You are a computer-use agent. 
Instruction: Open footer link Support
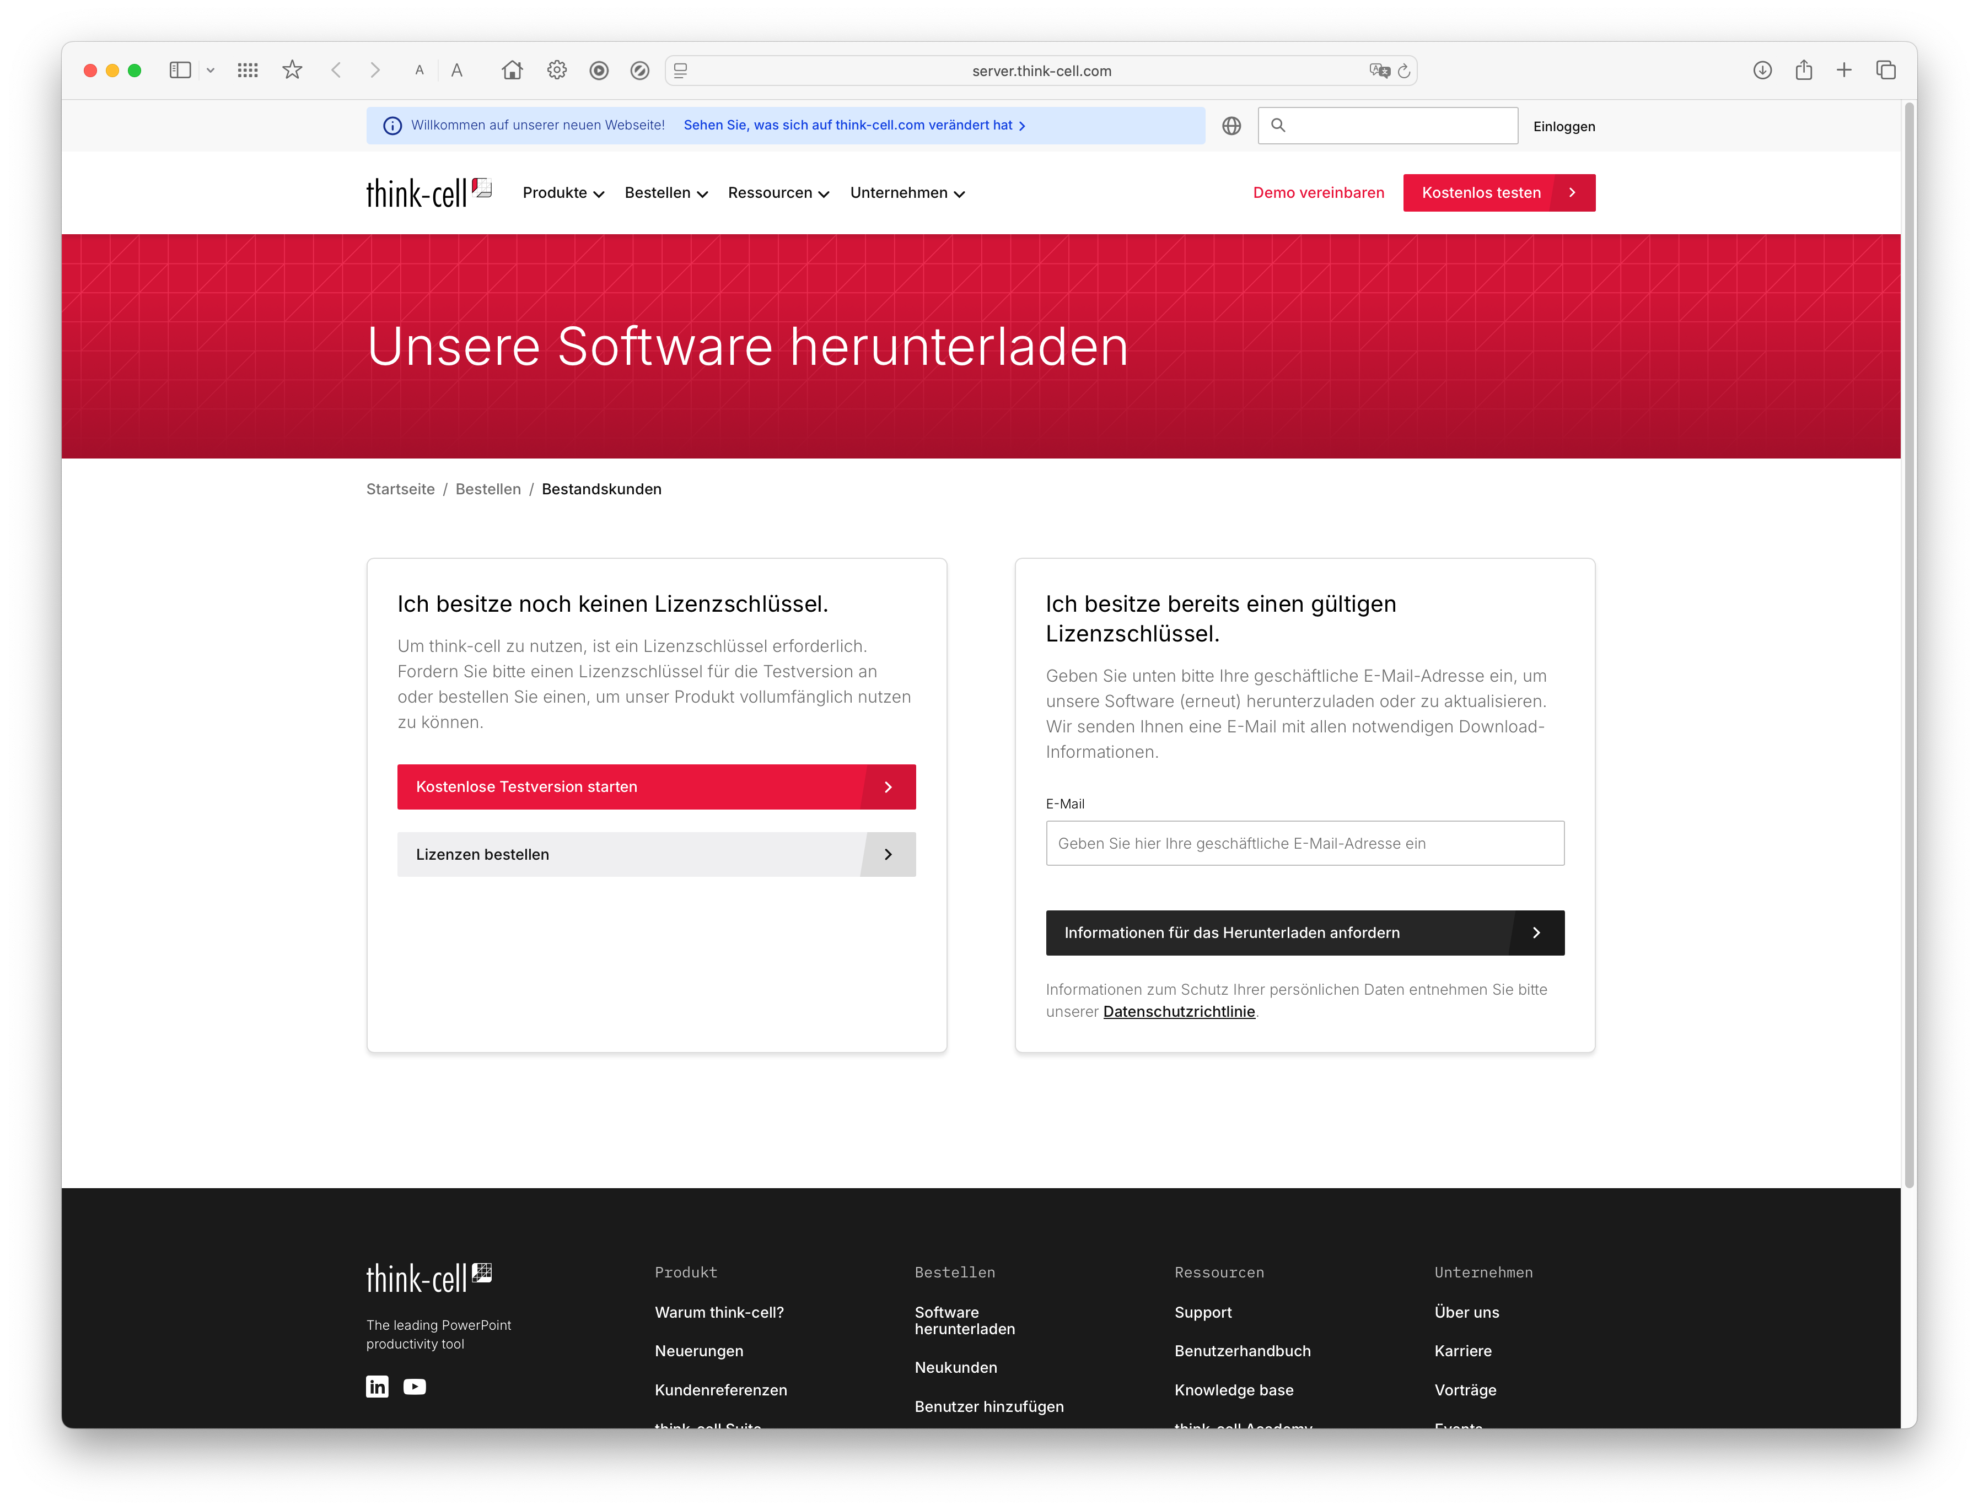click(x=1203, y=1312)
